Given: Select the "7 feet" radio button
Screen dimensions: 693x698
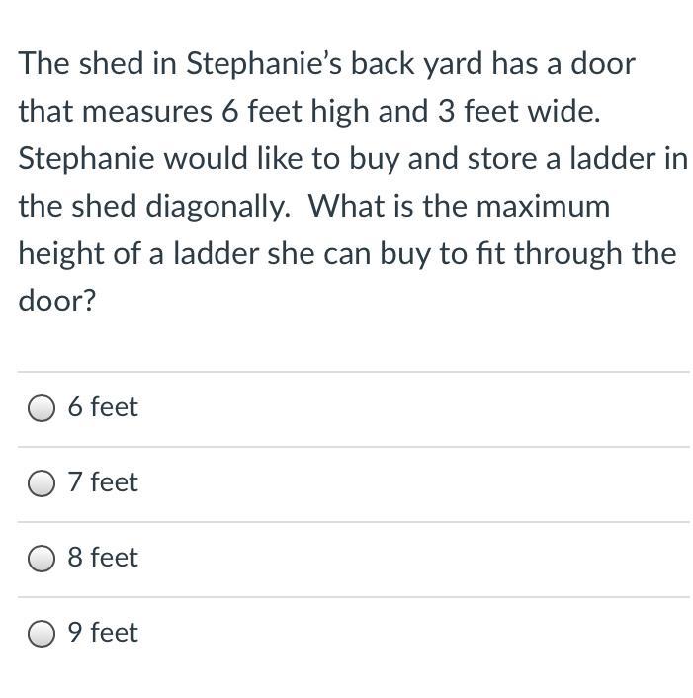Looking at the screenshot, I should (42, 483).
